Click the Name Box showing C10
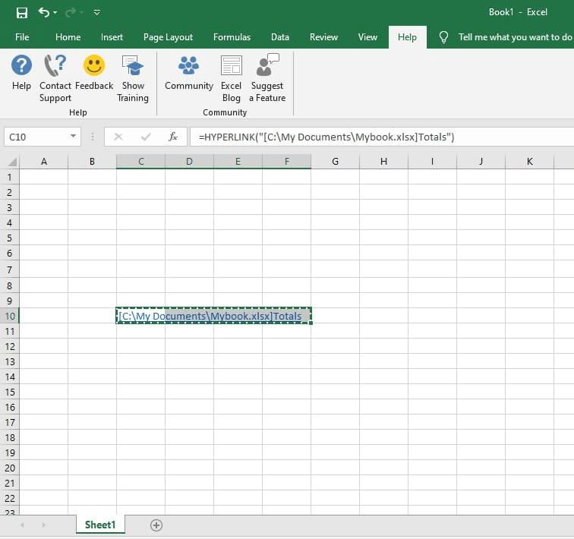The image size is (574, 539). click(36, 137)
